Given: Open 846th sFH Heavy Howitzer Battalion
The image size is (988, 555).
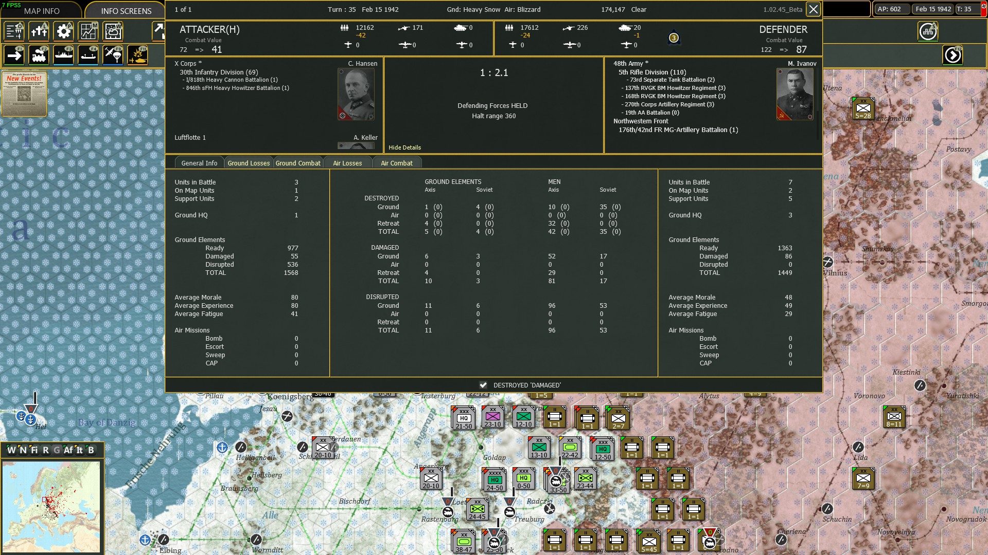Looking at the screenshot, I should (x=237, y=88).
